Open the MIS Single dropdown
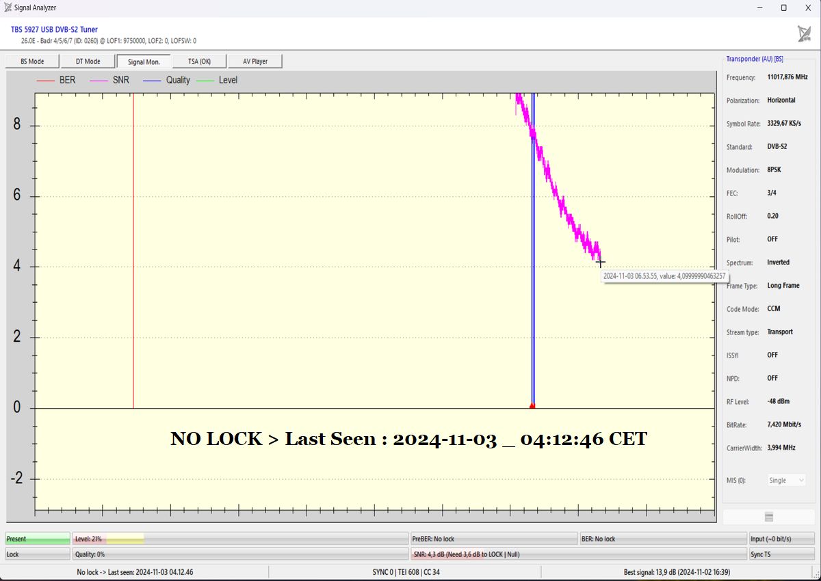Screen dimensions: 821x581 click(787, 481)
